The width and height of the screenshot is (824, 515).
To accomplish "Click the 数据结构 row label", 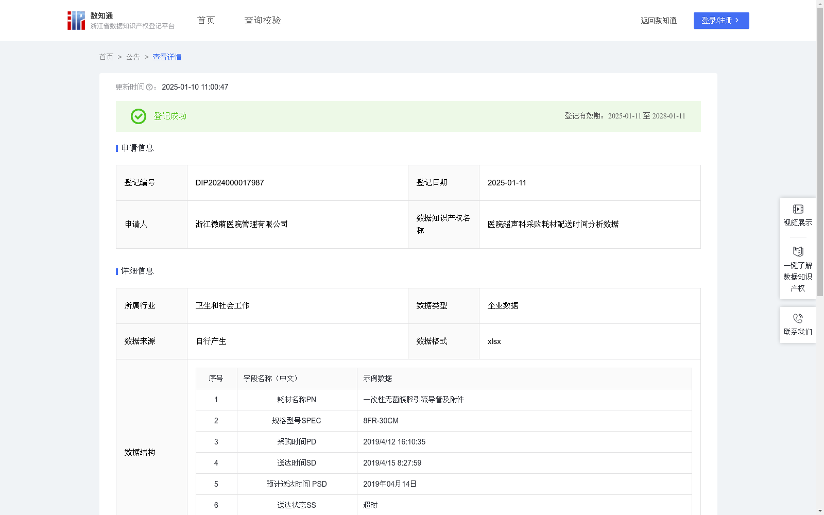I will (140, 453).
